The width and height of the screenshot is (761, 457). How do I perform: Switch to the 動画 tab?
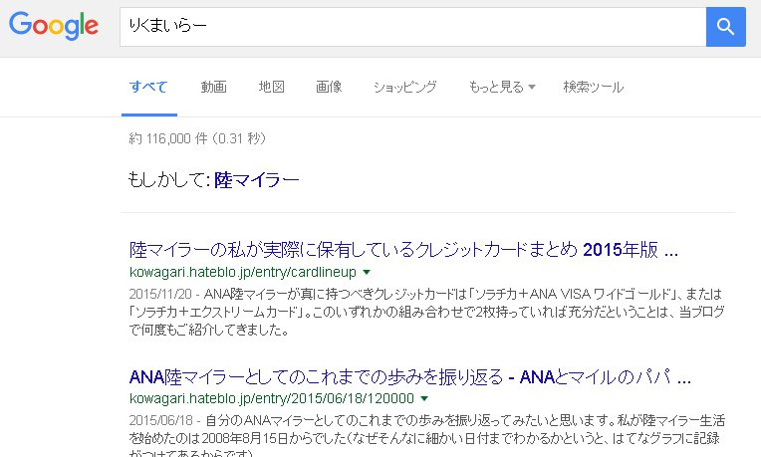coord(213,87)
